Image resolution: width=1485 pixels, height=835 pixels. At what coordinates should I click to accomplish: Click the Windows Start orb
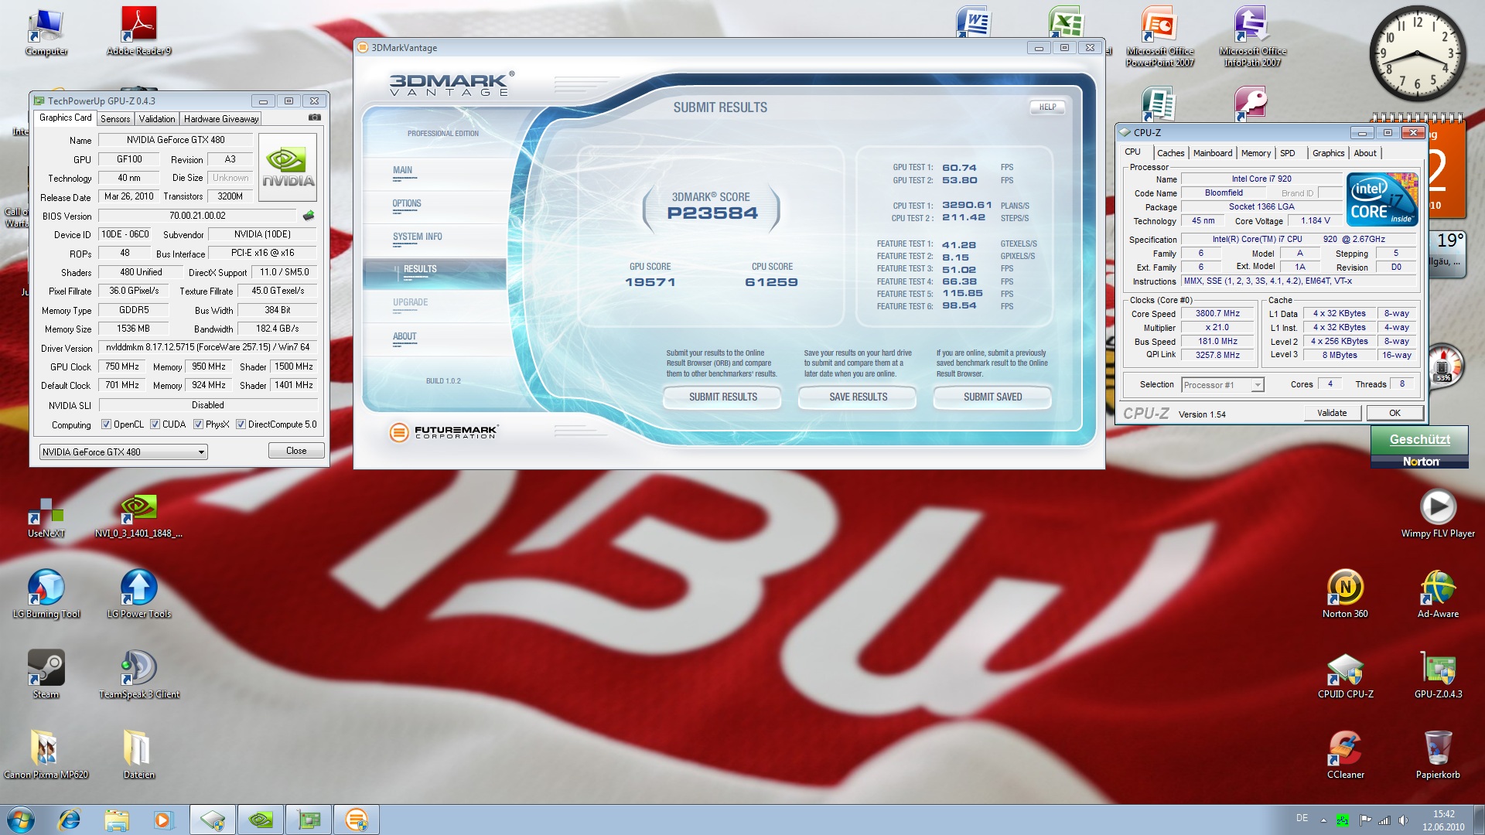[21, 820]
